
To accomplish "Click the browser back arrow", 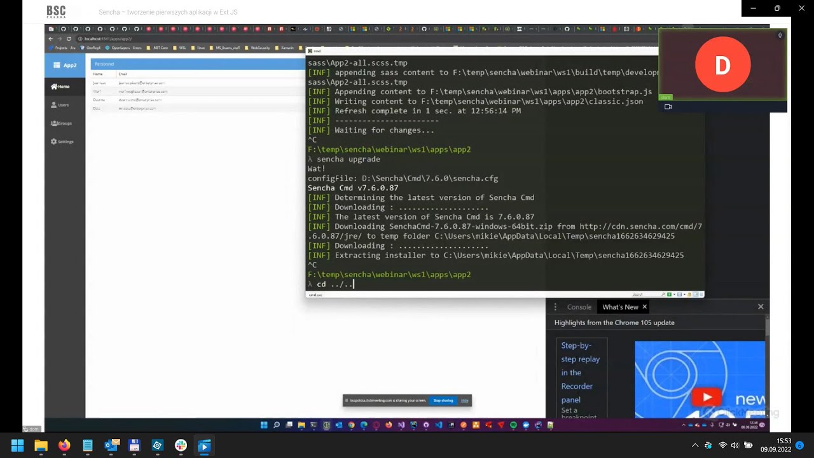I will [51, 39].
